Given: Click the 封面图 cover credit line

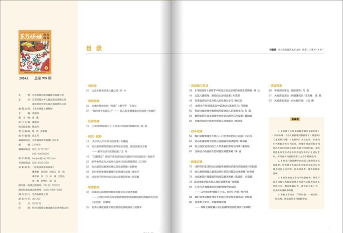Looking at the screenshot, I should click(296, 49).
